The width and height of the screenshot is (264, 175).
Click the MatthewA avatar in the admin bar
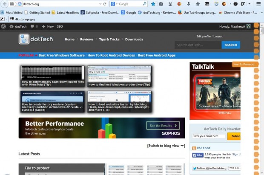tap(249, 26)
